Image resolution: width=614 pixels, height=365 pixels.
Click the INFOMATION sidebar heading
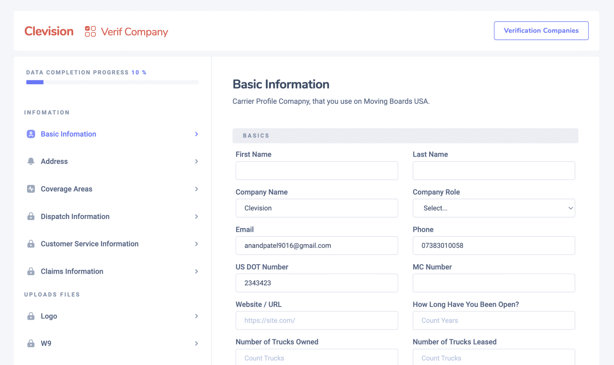pyautogui.click(x=47, y=112)
